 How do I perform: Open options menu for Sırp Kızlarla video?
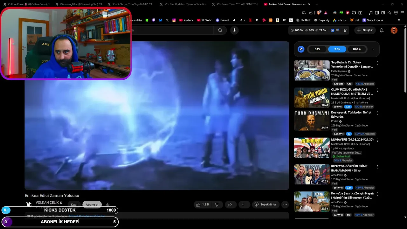click(377, 63)
